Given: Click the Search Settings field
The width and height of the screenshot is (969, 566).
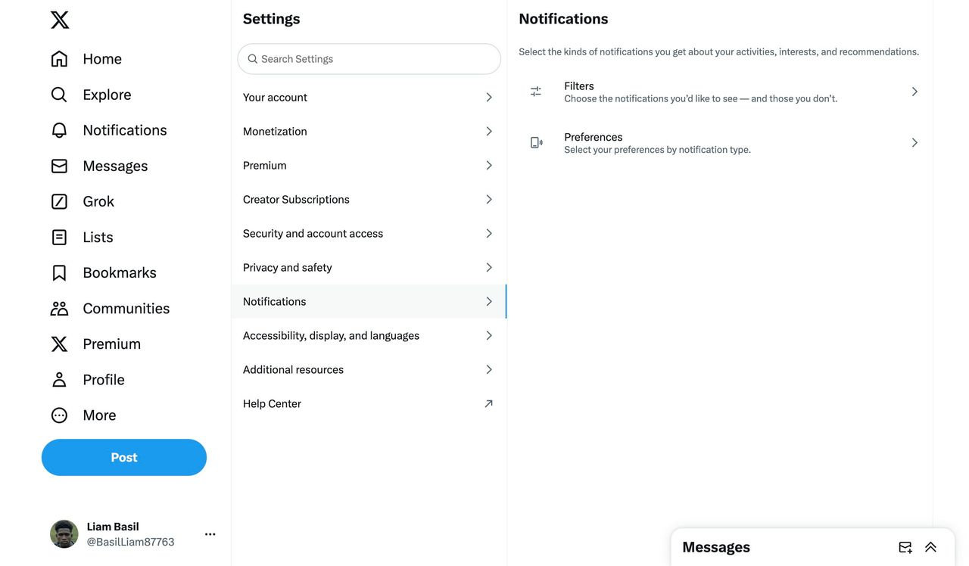Looking at the screenshot, I should pos(369,59).
